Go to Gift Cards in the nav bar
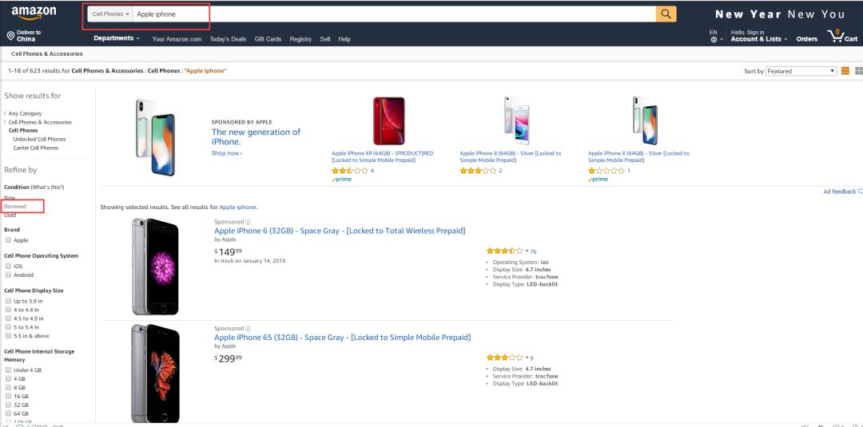863x427 pixels. [268, 39]
